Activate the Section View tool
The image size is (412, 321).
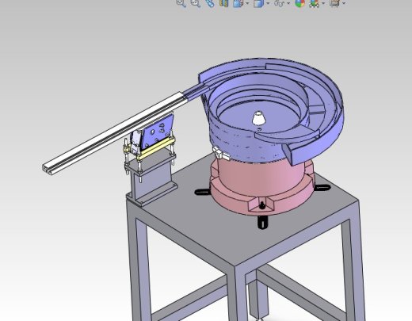pyautogui.click(x=223, y=3)
